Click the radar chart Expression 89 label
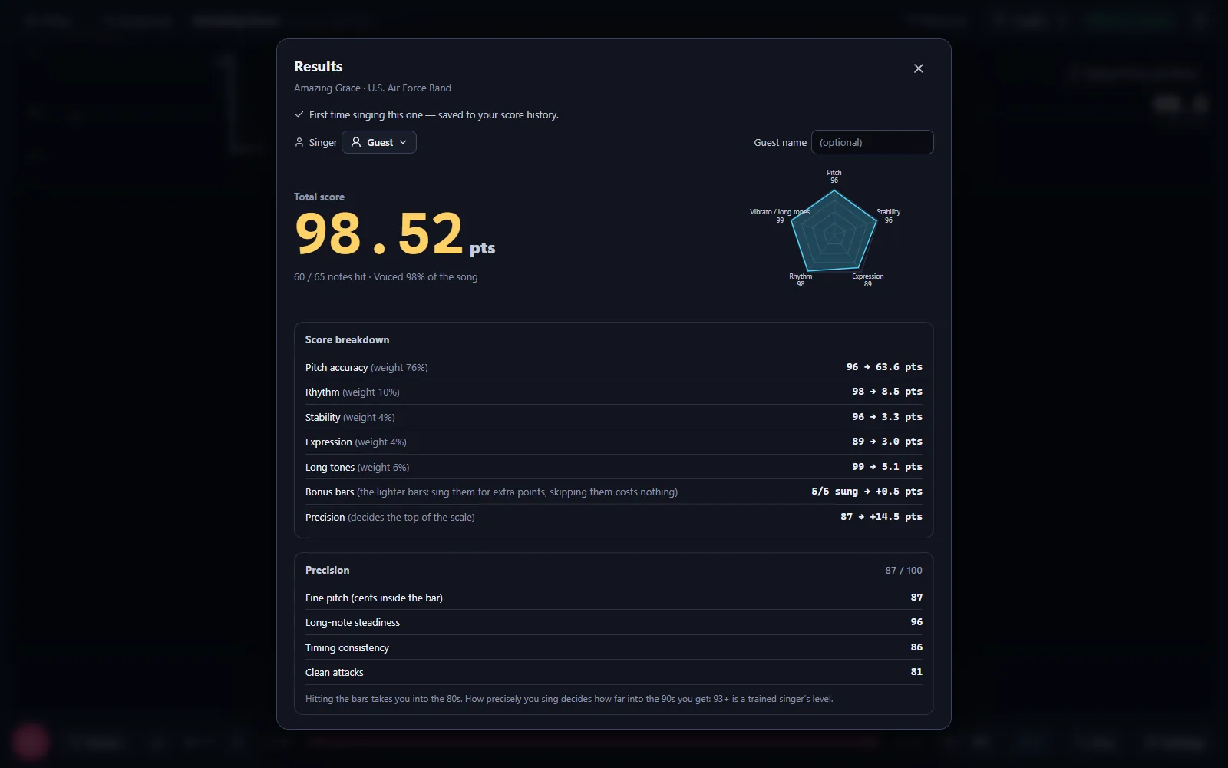This screenshot has width=1228, height=768. point(868,280)
